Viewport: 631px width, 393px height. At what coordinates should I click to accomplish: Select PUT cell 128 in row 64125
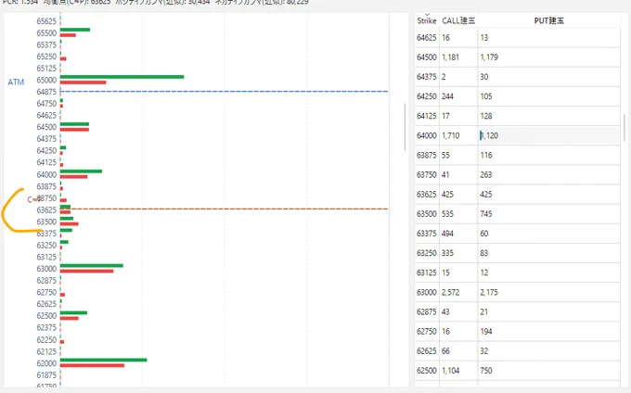click(486, 116)
